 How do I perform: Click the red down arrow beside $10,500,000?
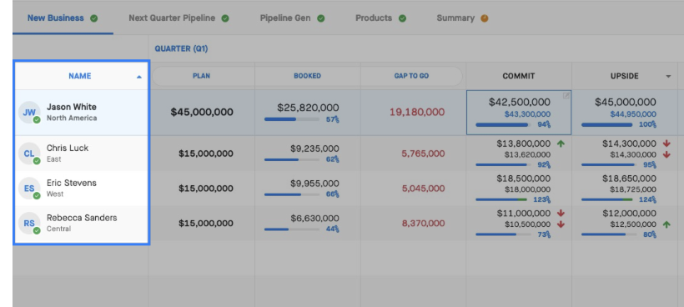tap(561, 224)
